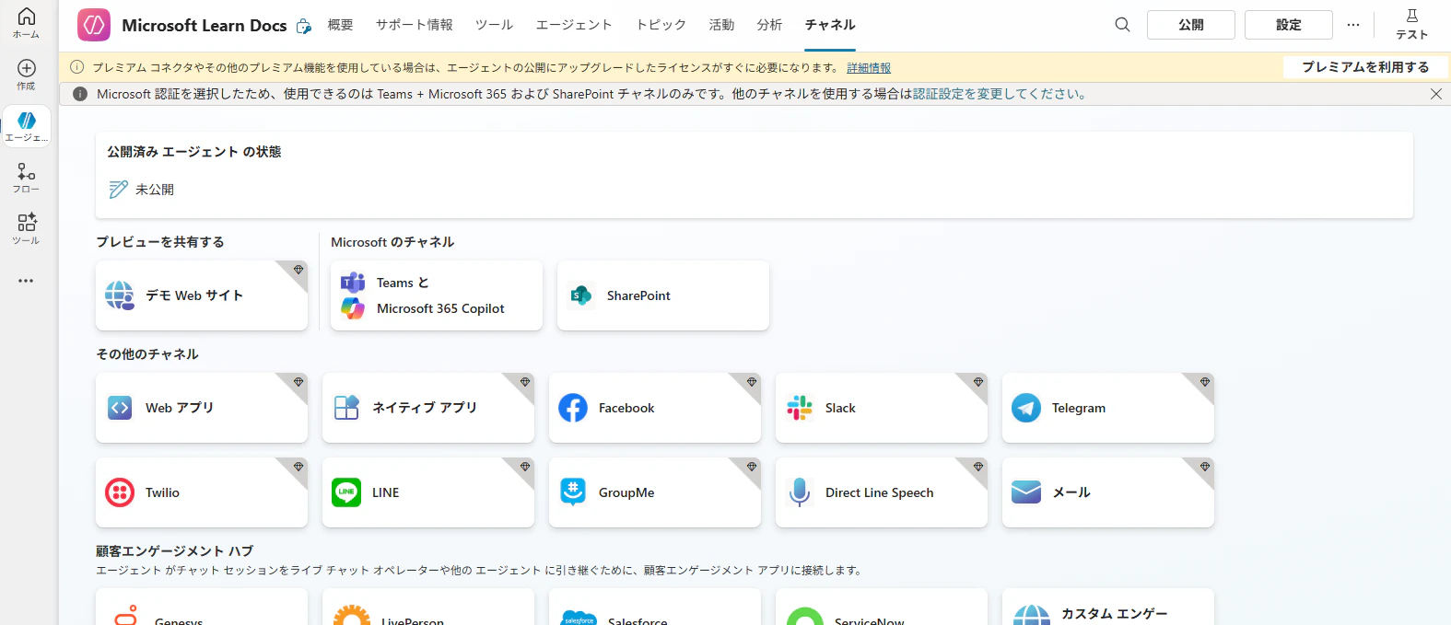
Task: Open Teams と Microsoft 365 Copilot channel
Action: click(437, 295)
